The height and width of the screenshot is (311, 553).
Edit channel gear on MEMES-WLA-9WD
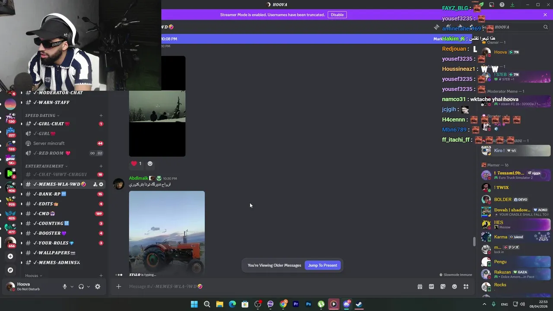pos(101,184)
